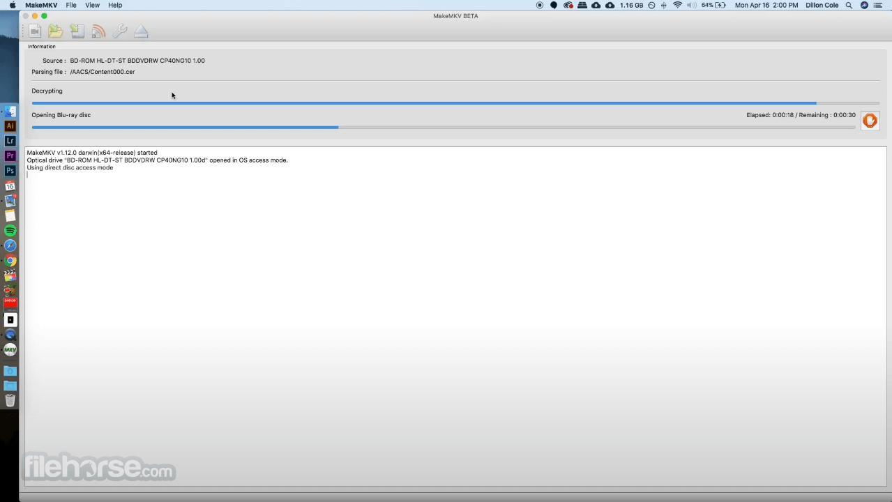Open Siri from the menu bar
The width and height of the screenshot is (892, 502).
click(864, 5)
